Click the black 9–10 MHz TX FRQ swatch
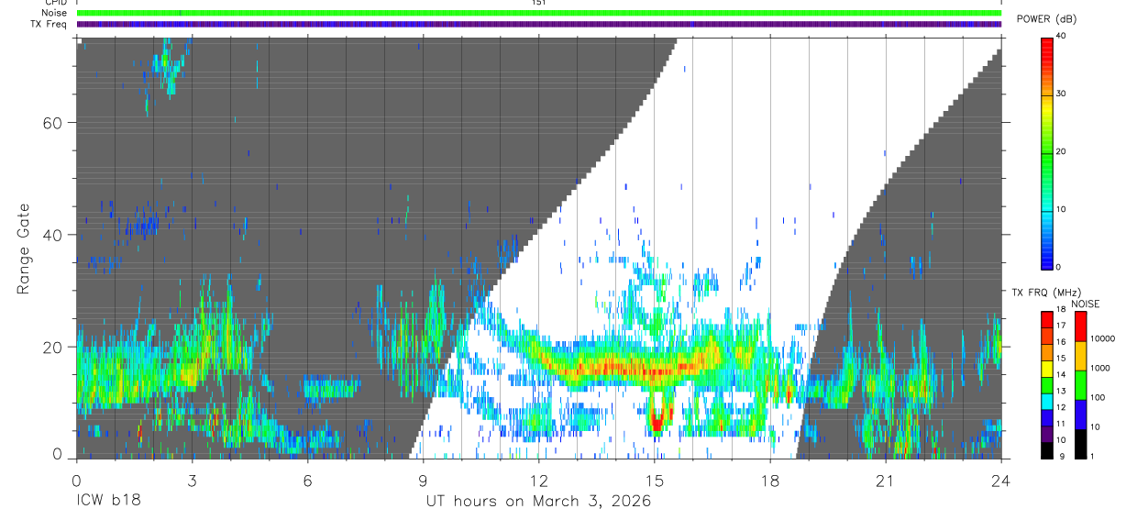The height and width of the screenshot is (520, 1126). 1046,450
